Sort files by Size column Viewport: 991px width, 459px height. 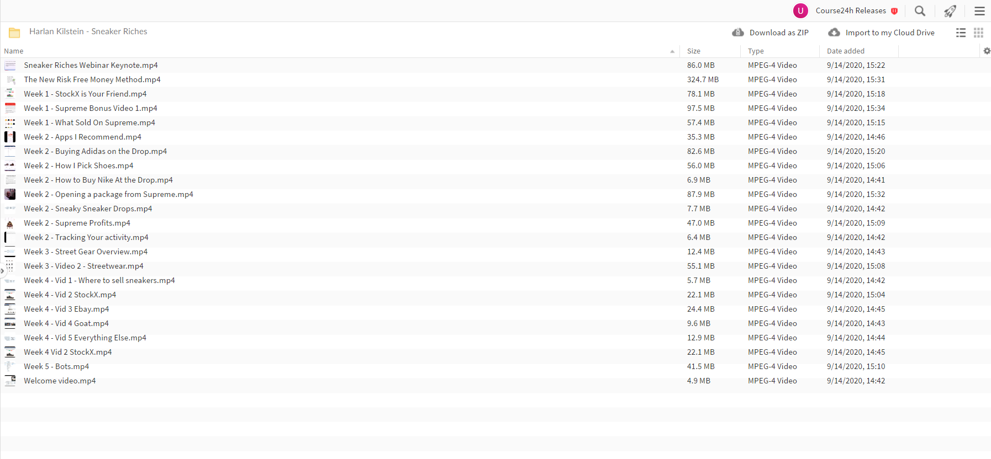[693, 51]
